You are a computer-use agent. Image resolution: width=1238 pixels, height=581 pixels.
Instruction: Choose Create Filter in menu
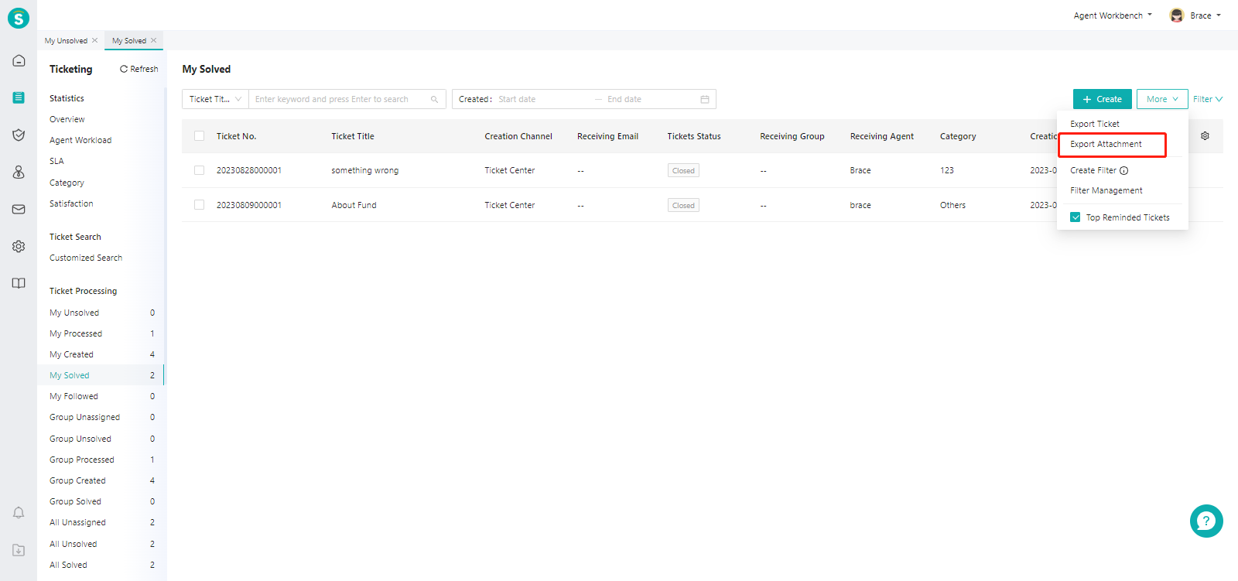pyautogui.click(x=1093, y=170)
